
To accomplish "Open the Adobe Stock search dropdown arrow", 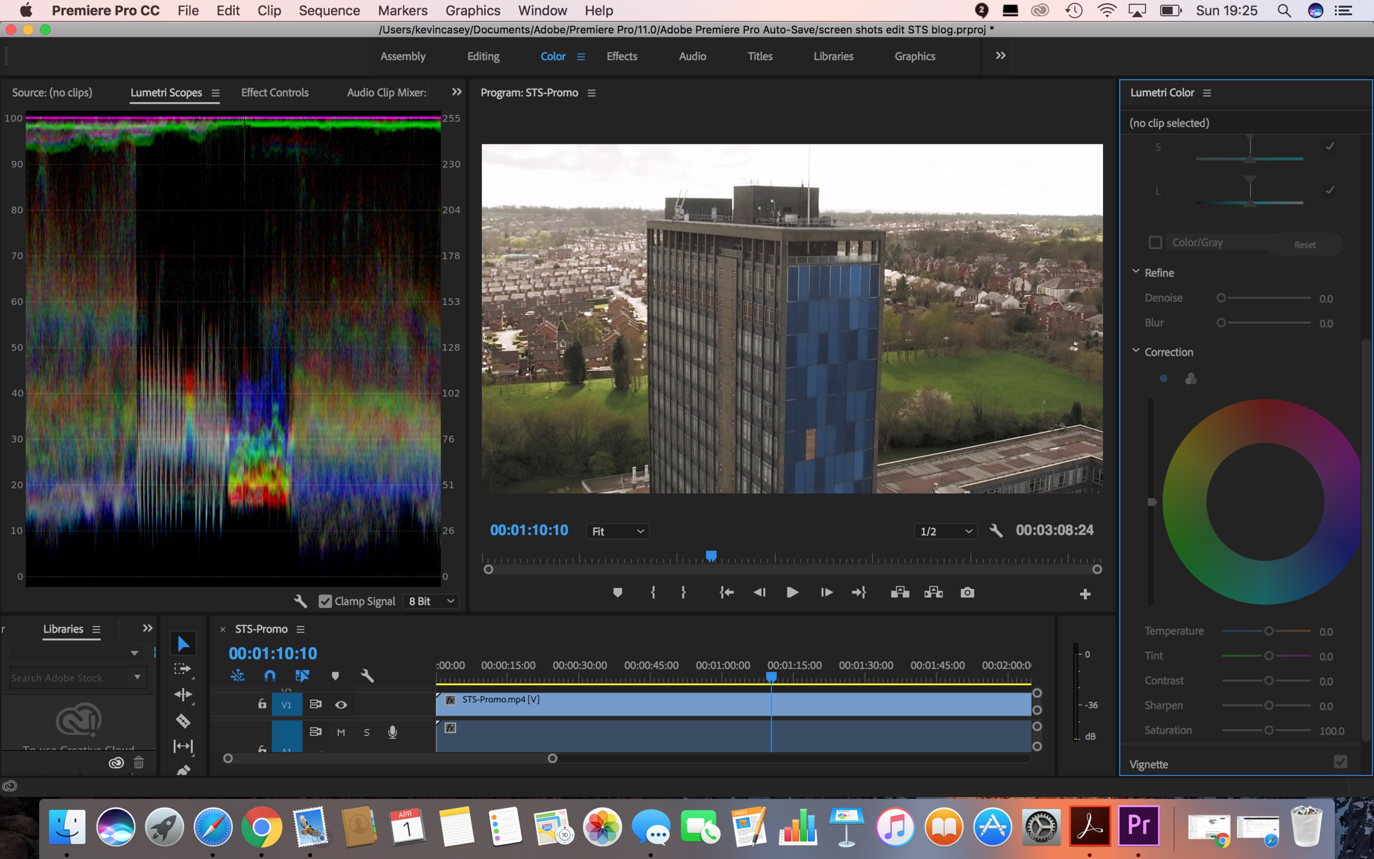I will (137, 677).
